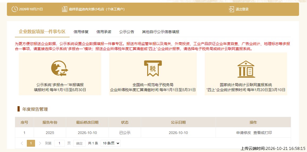
Task: Click the 上传云端时间 timestamp text
Action: [273, 148]
